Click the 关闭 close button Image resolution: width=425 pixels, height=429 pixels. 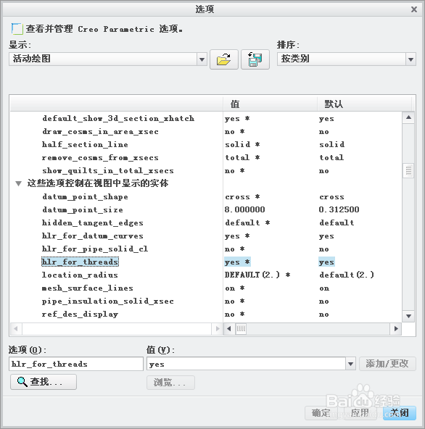400,413
